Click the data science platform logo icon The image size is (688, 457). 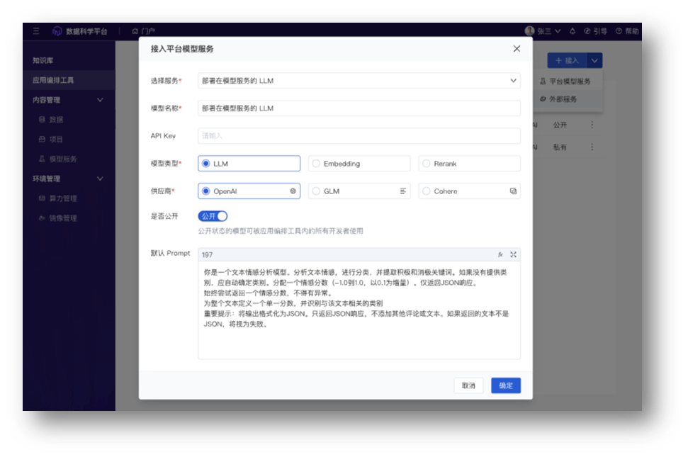coord(57,31)
